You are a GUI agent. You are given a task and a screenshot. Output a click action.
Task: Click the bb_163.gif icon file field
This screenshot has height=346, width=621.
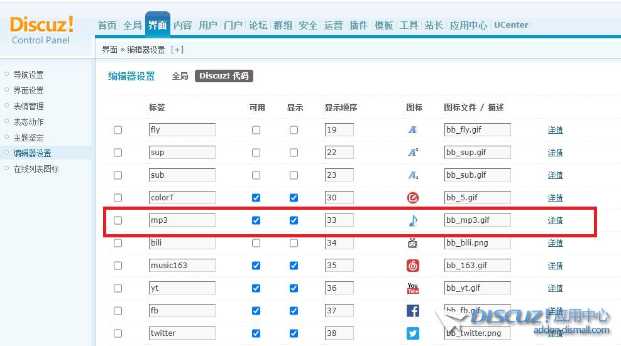[478, 265]
